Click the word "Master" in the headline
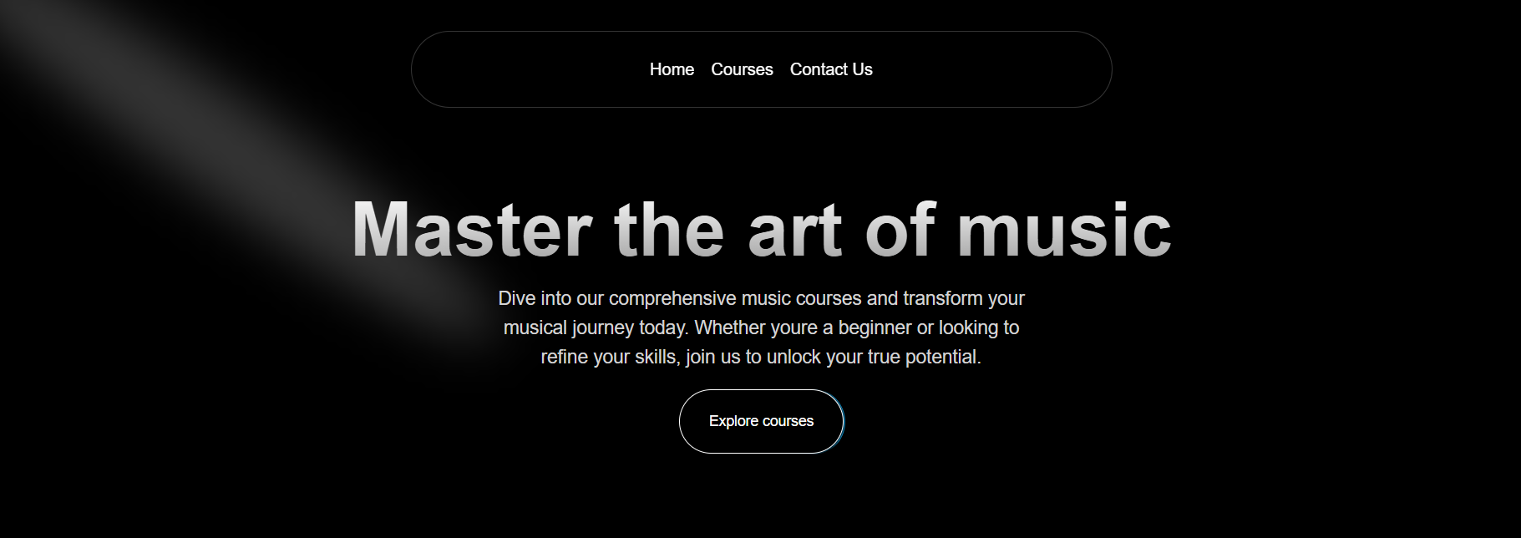 pos(472,230)
